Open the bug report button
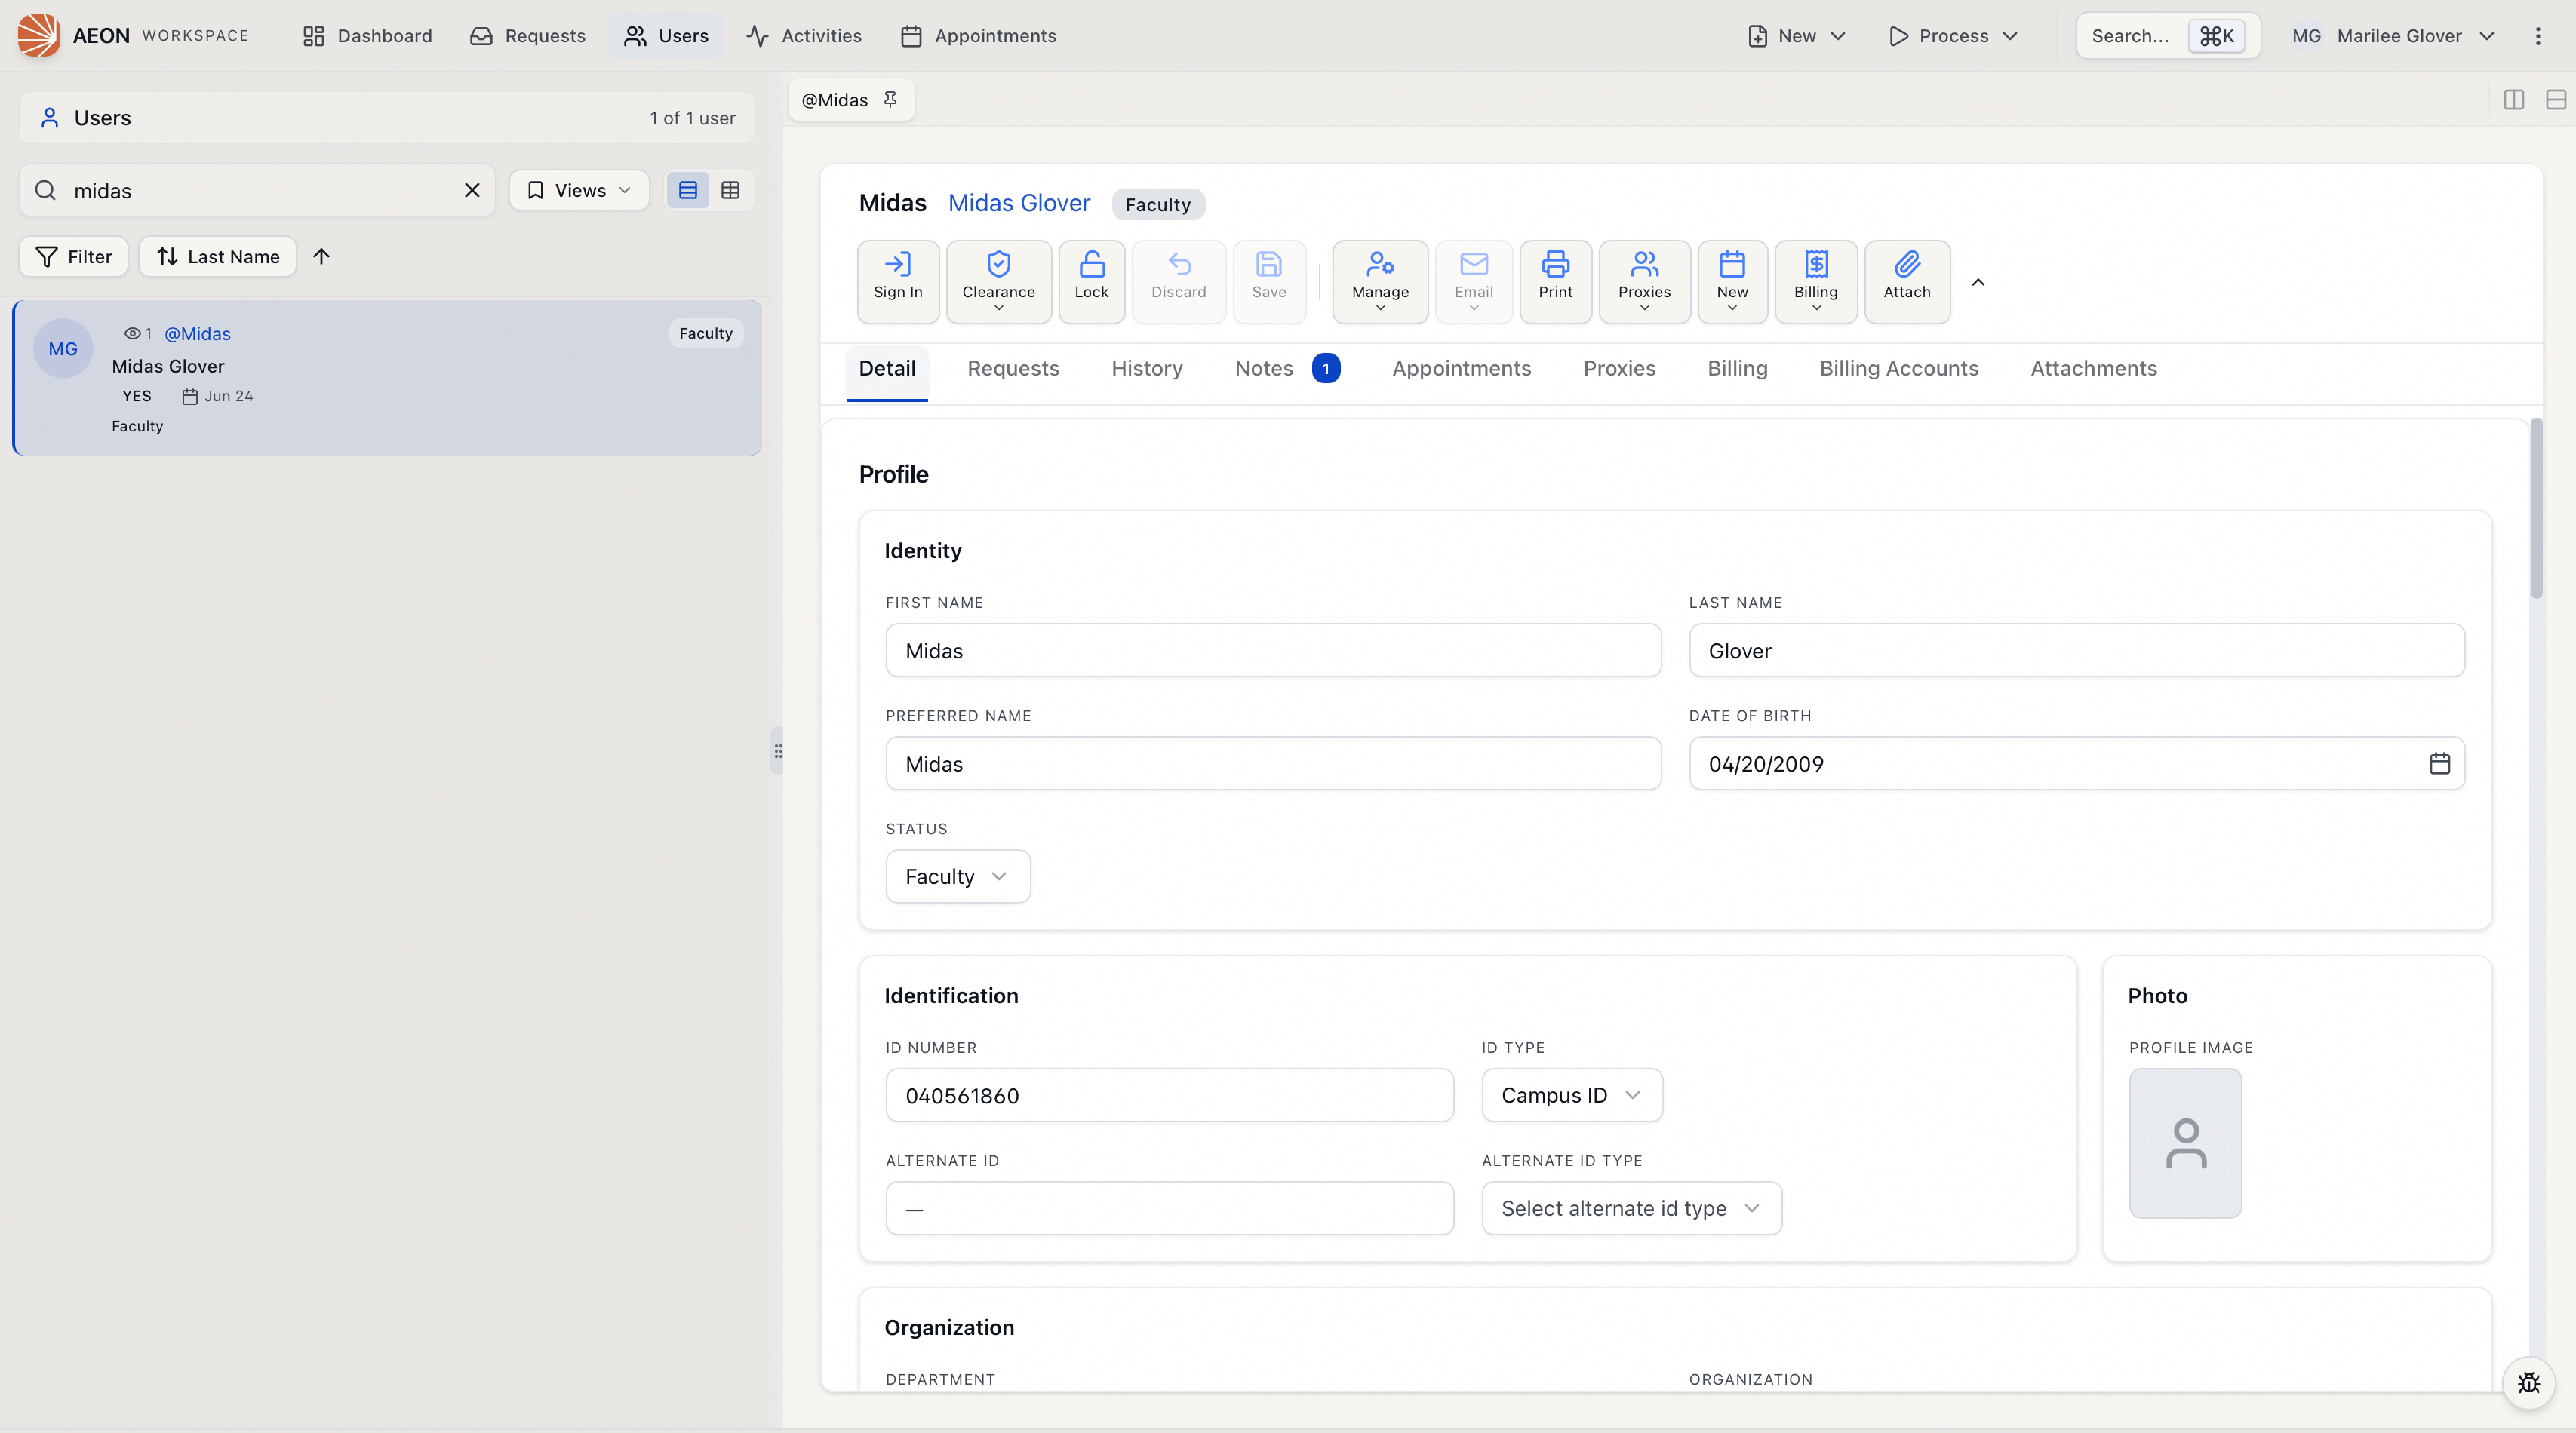Viewport: 2576px width, 1433px height. point(2528,1383)
